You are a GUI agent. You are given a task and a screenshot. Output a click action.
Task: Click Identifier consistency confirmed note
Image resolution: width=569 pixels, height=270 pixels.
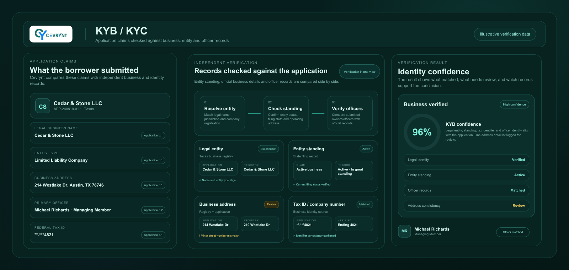pyautogui.click(x=315, y=236)
